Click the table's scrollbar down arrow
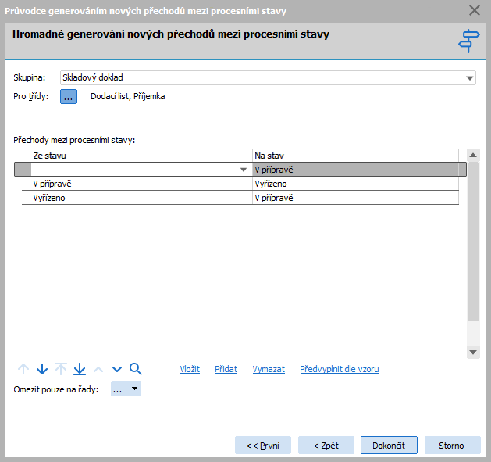 point(472,353)
